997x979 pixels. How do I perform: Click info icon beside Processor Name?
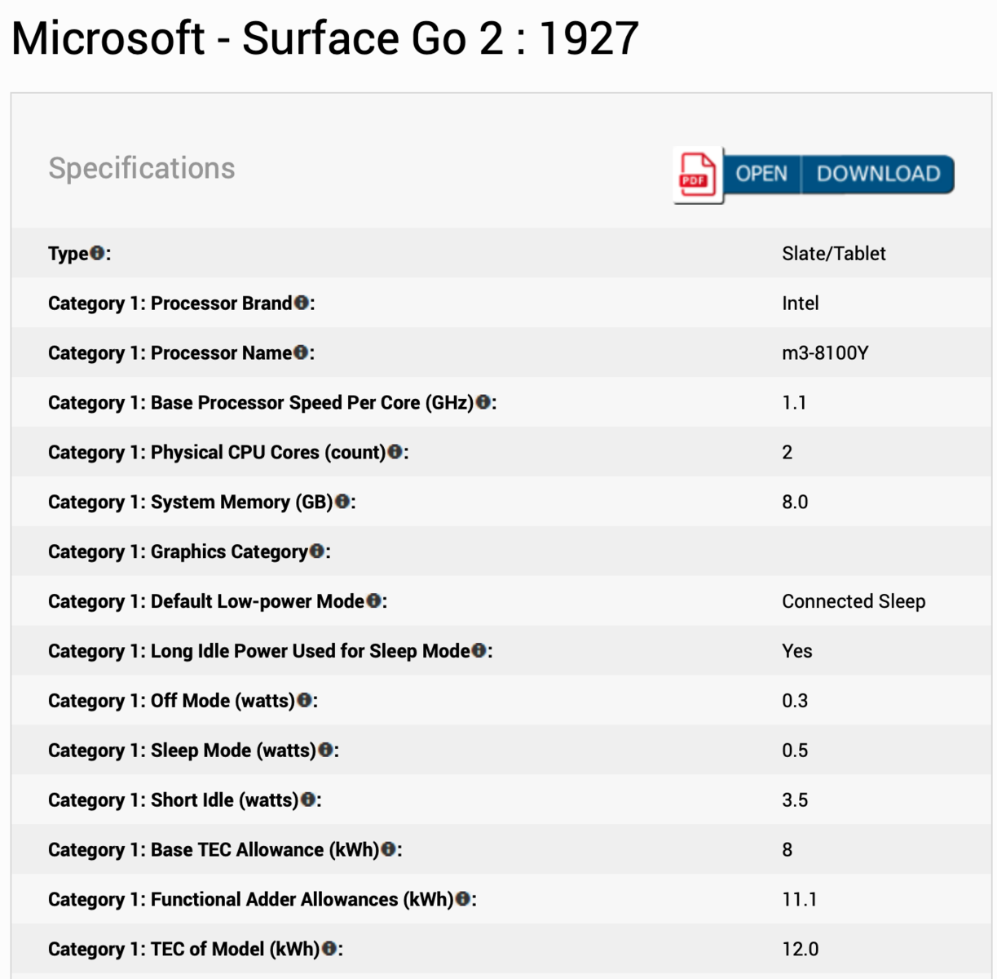(301, 352)
